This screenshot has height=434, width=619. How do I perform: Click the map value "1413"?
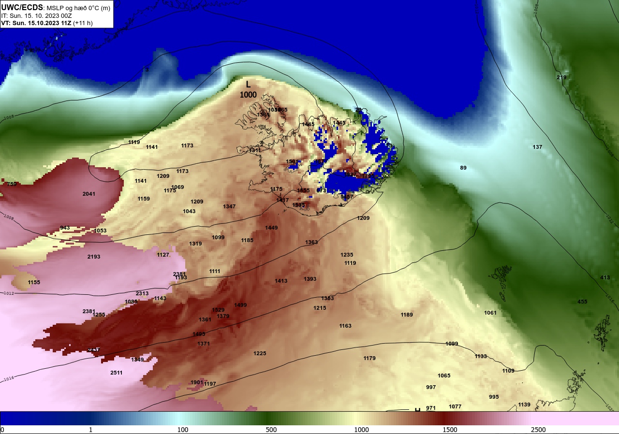click(281, 281)
